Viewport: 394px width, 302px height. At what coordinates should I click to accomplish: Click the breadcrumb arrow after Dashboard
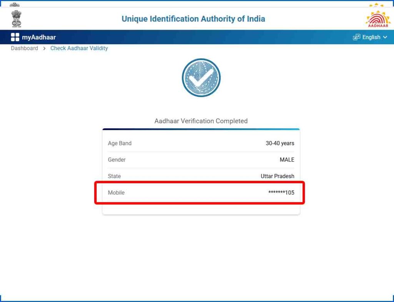44,48
